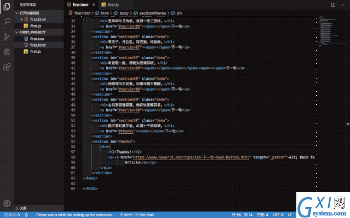Image resolution: width=350 pixels, height=218 pixels.
Task: Follow the nxworld.net URL on line 58
Action: tap(191, 157)
